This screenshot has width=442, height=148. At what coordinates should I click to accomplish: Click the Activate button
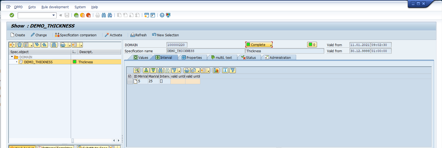113,35
